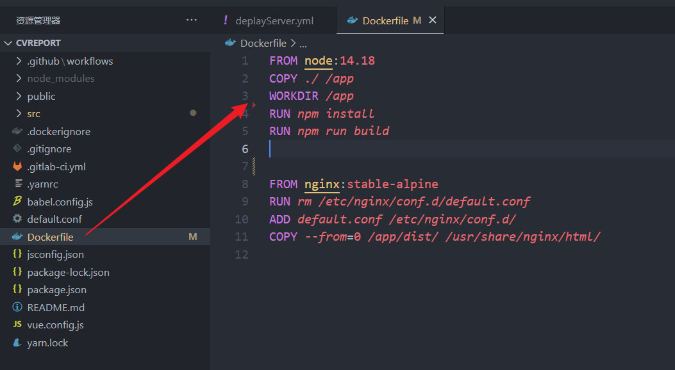675x370 pixels.
Task: Click the gear icon next to default.conf
Action: click(18, 219)
